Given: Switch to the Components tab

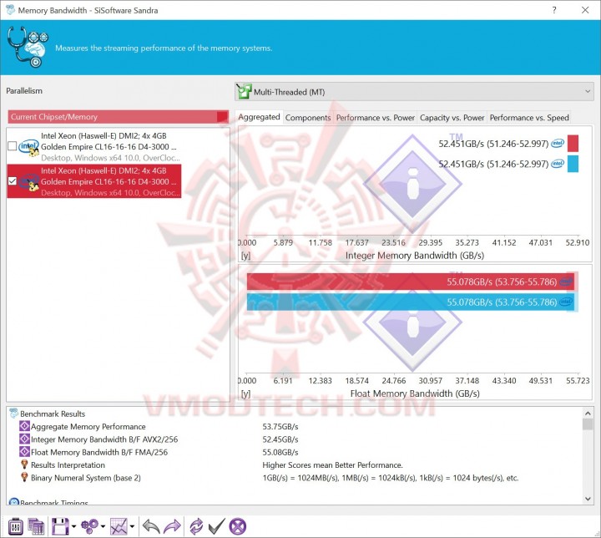Looking at the screenshot, I should pyautogui.click(x=308, y=118).
